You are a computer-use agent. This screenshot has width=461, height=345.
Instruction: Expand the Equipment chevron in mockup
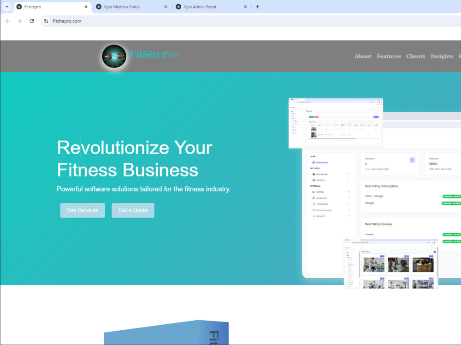coord(349,198)
